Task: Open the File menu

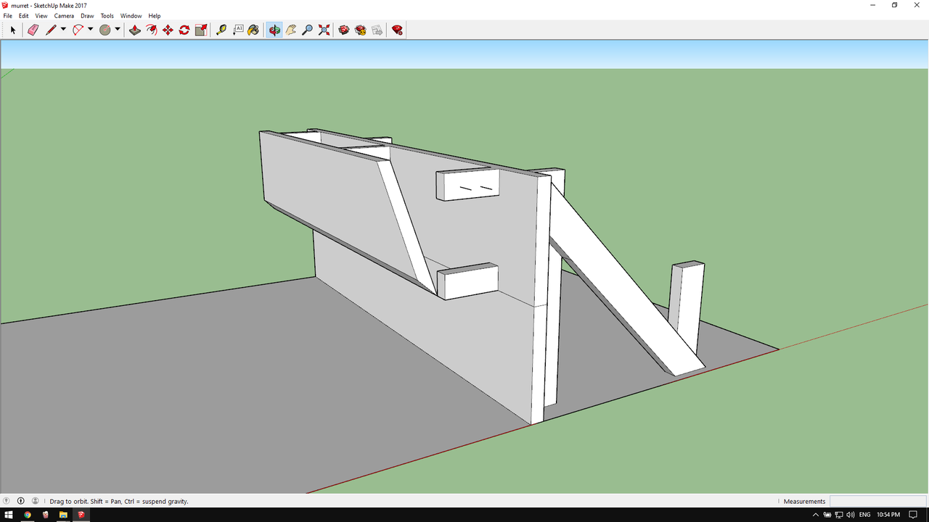Action: (8, 16)
